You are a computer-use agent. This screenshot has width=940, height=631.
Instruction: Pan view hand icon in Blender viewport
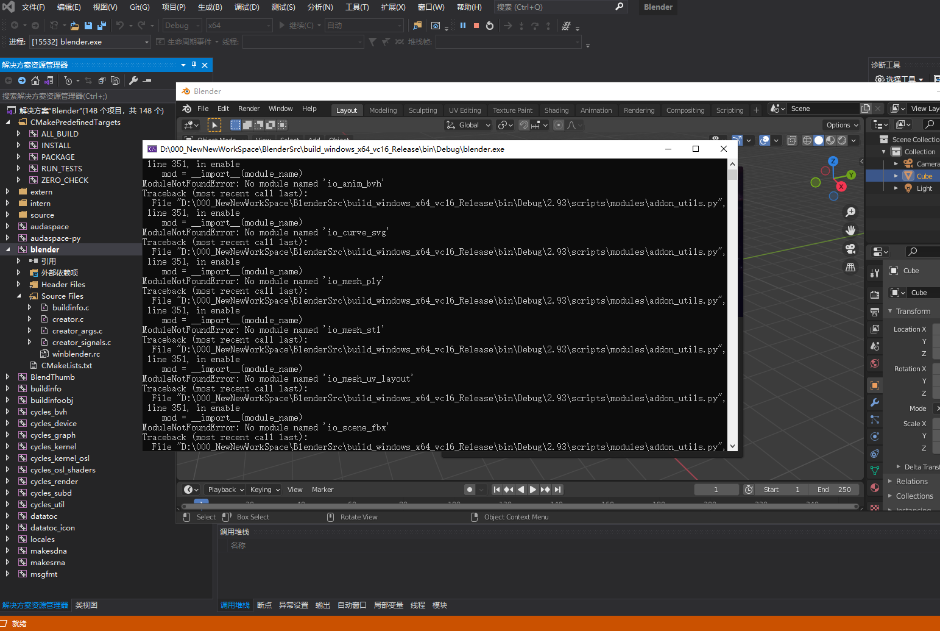coord(850,230)
